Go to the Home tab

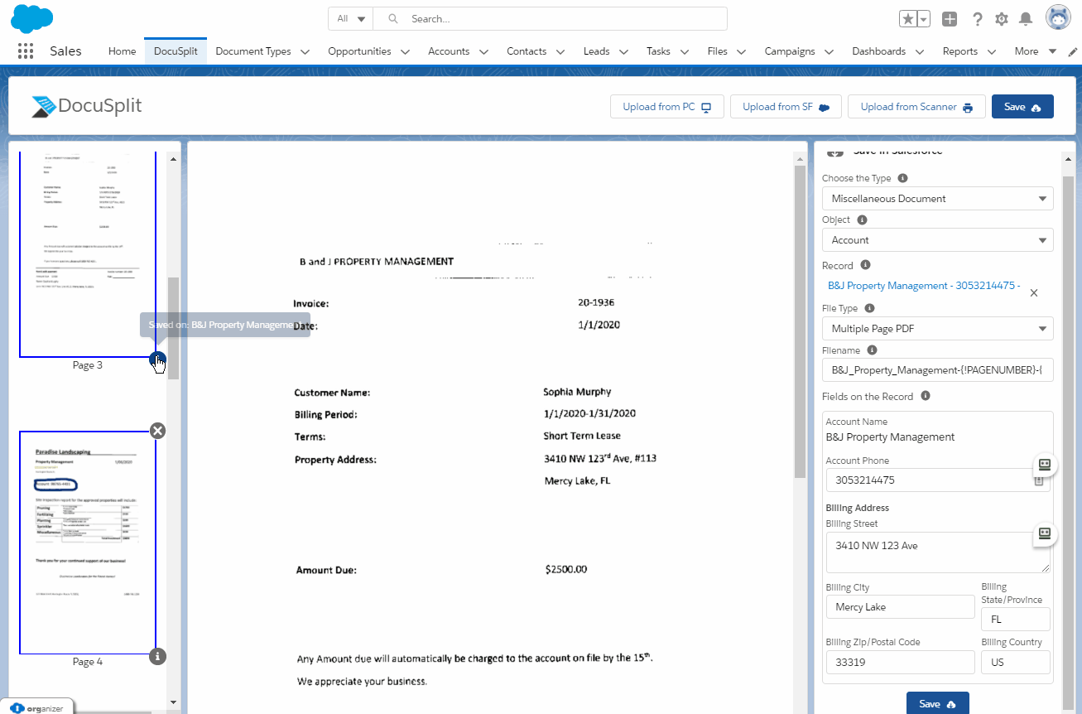(122, 51)
